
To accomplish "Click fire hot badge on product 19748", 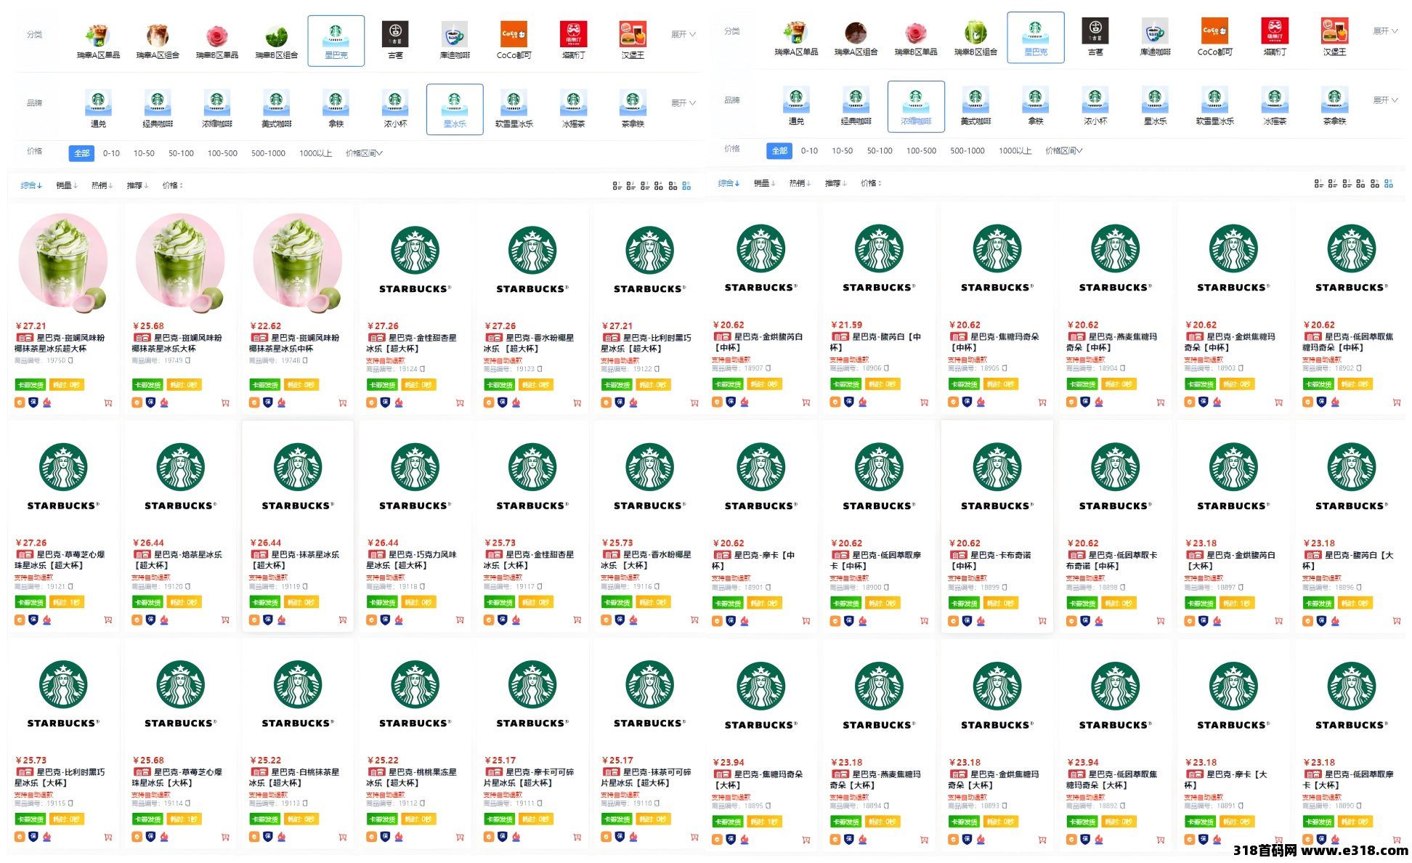I will pyautogui.click(x=282, y=402).
